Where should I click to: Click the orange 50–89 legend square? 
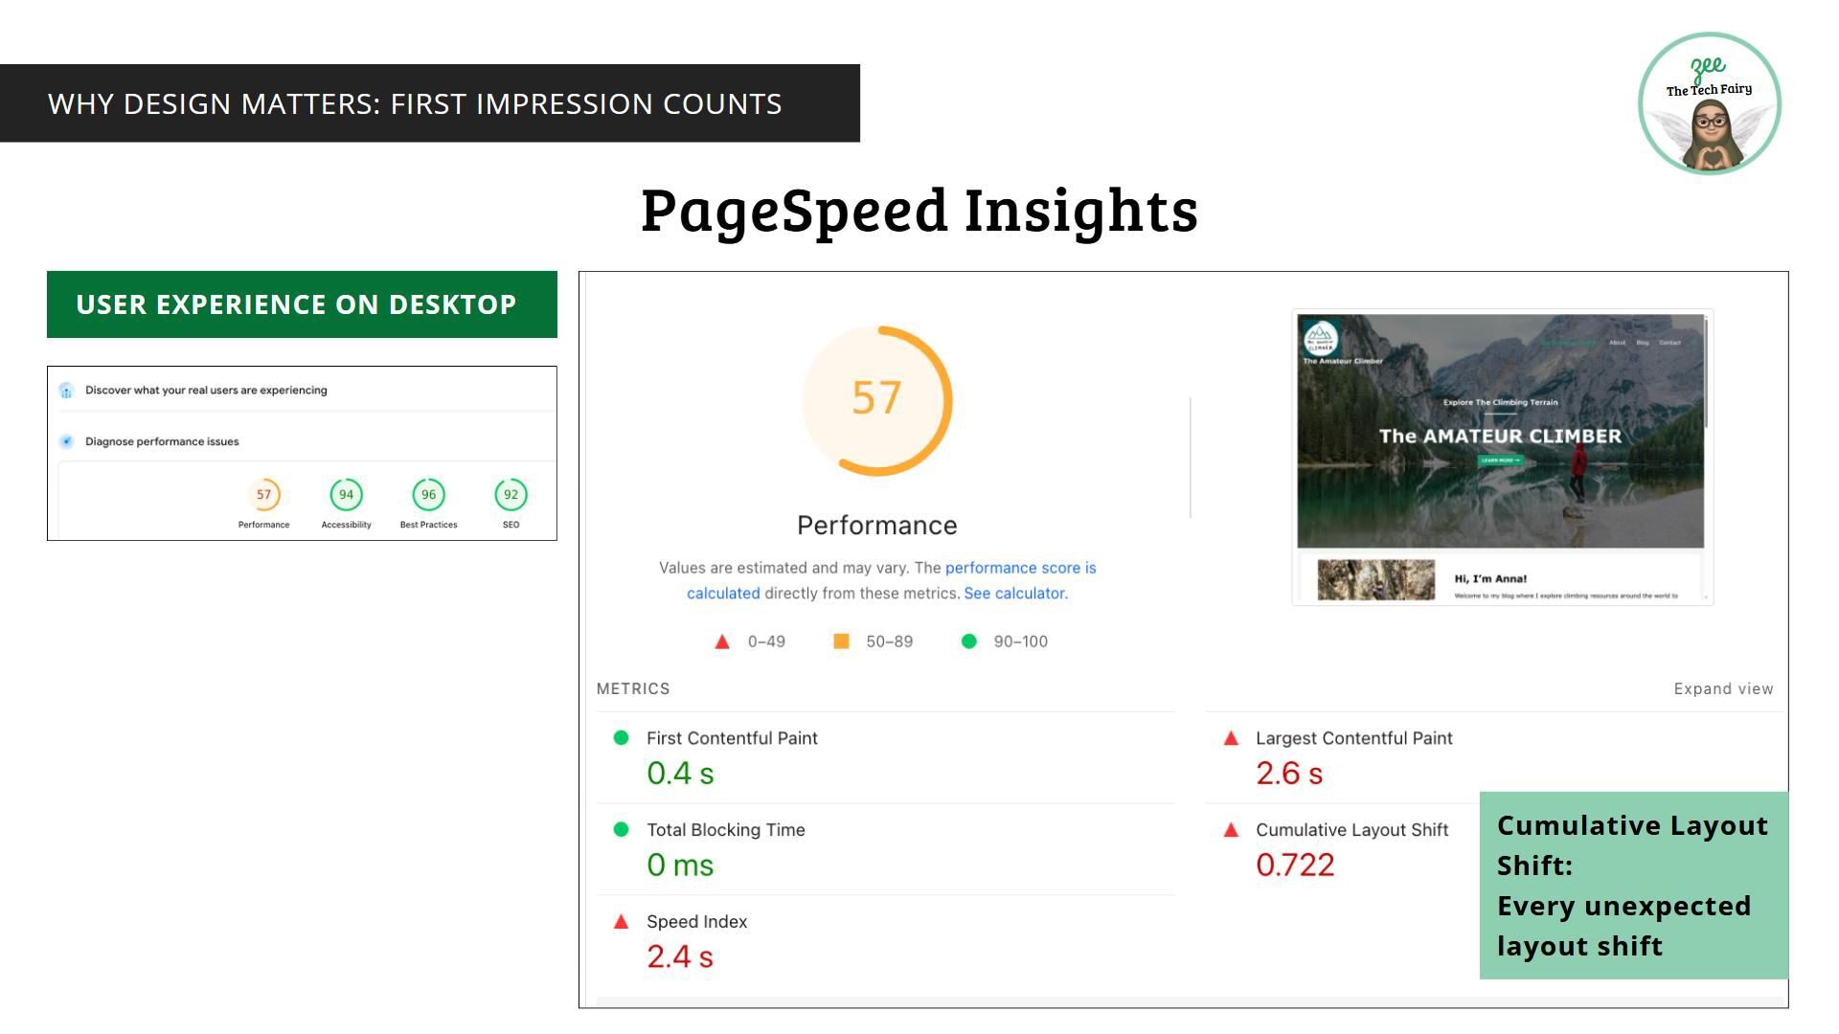(841, 641)
